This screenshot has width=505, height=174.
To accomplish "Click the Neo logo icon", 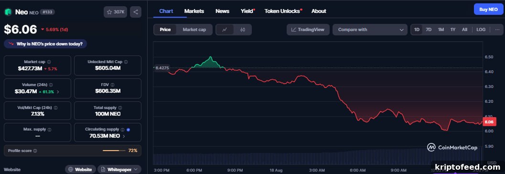I will pyautogui.click(x=8, y=12).
